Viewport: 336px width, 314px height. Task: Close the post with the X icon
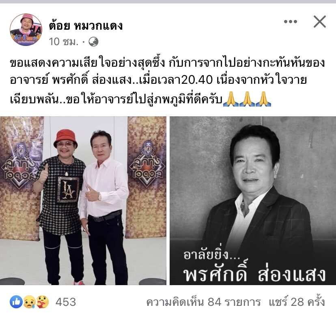[319, 22]
